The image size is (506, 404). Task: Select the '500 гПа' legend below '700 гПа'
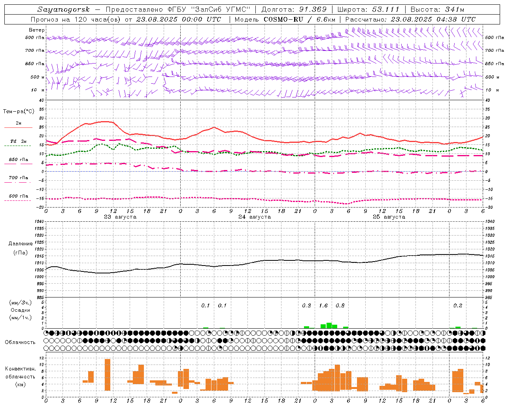(18, 196)
